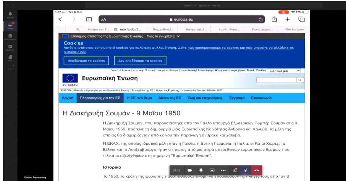Turn the meeting camera on or off

coord(190,170)
